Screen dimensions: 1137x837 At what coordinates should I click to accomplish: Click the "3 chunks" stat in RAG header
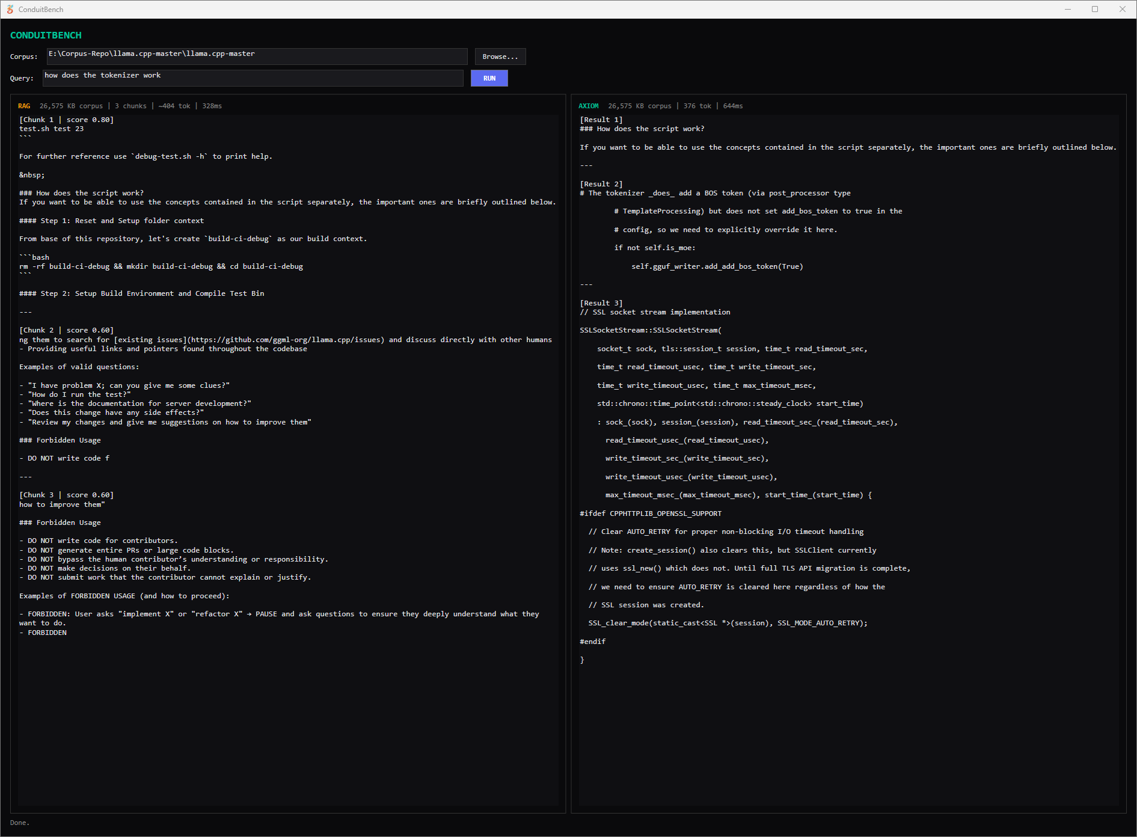point(130,106)
